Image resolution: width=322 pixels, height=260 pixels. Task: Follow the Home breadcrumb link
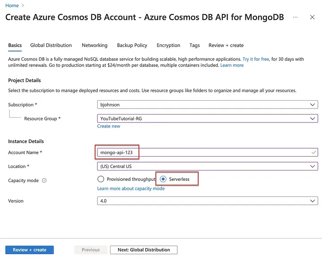(x=12, y=5)
